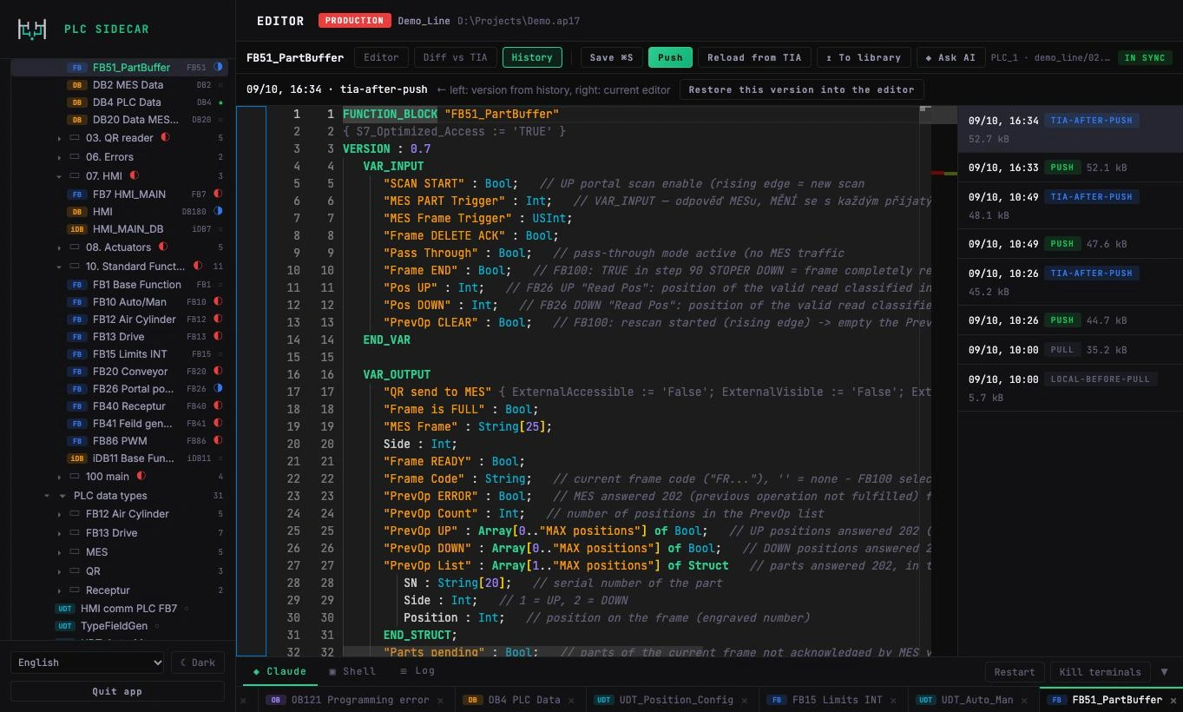This screenshot has width=1183, height=712.
Task: Click the UDT badge of TypeFieldGen
Action: point(65,626)
